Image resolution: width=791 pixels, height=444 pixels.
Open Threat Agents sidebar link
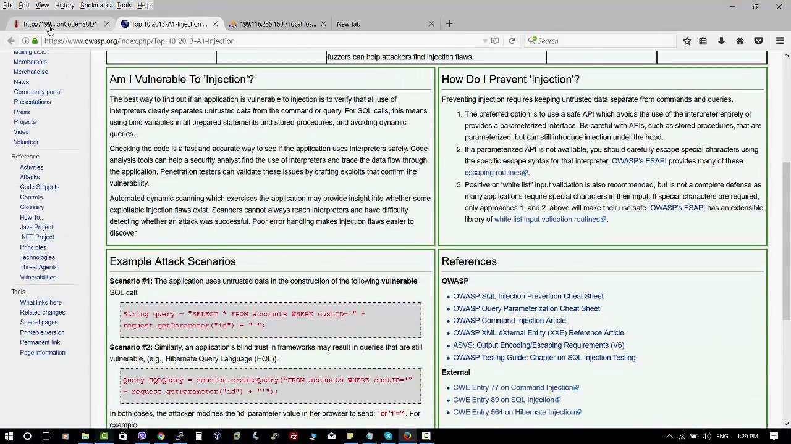click(38, 267)
